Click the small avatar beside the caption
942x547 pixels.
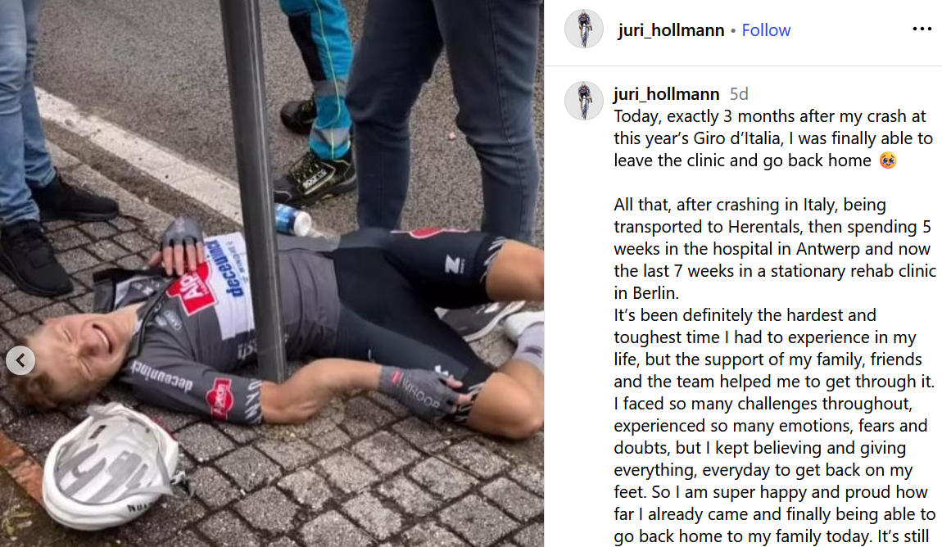[x=583, y=100]
